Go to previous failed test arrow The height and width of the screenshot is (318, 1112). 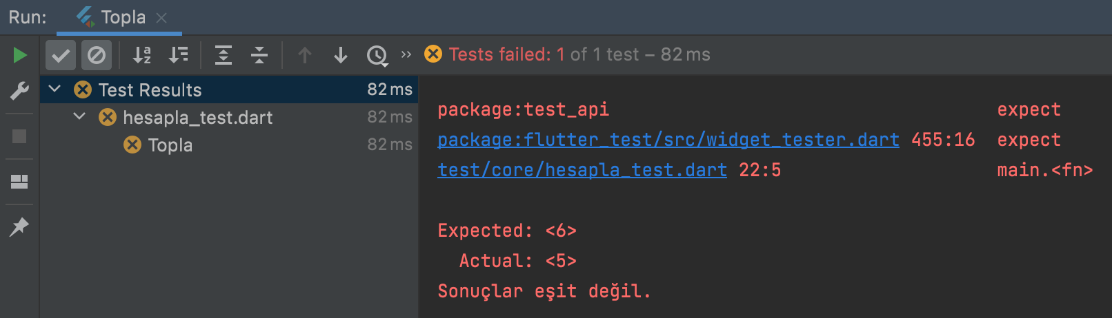click(x=305, y=55)
